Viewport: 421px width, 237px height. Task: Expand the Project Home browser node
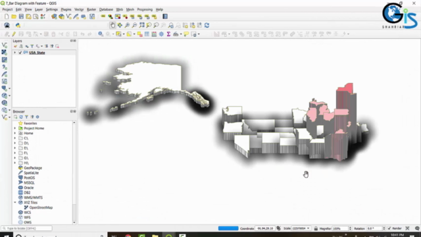pos(14,128)
